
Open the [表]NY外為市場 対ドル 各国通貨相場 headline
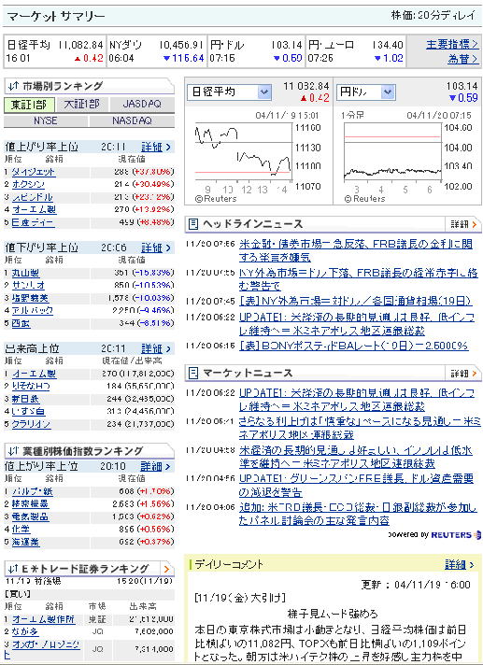coord(355,302)
